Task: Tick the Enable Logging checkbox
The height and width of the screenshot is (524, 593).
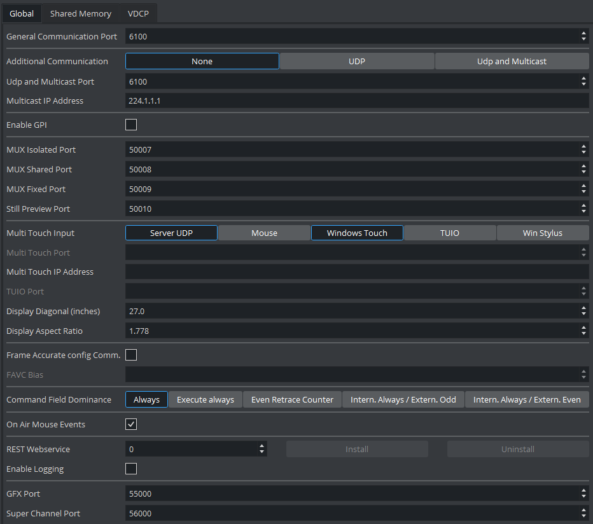Action: point(131,469)
